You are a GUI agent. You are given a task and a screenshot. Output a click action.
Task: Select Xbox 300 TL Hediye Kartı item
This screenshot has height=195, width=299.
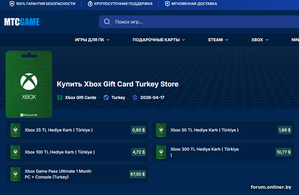click(223, 152)
